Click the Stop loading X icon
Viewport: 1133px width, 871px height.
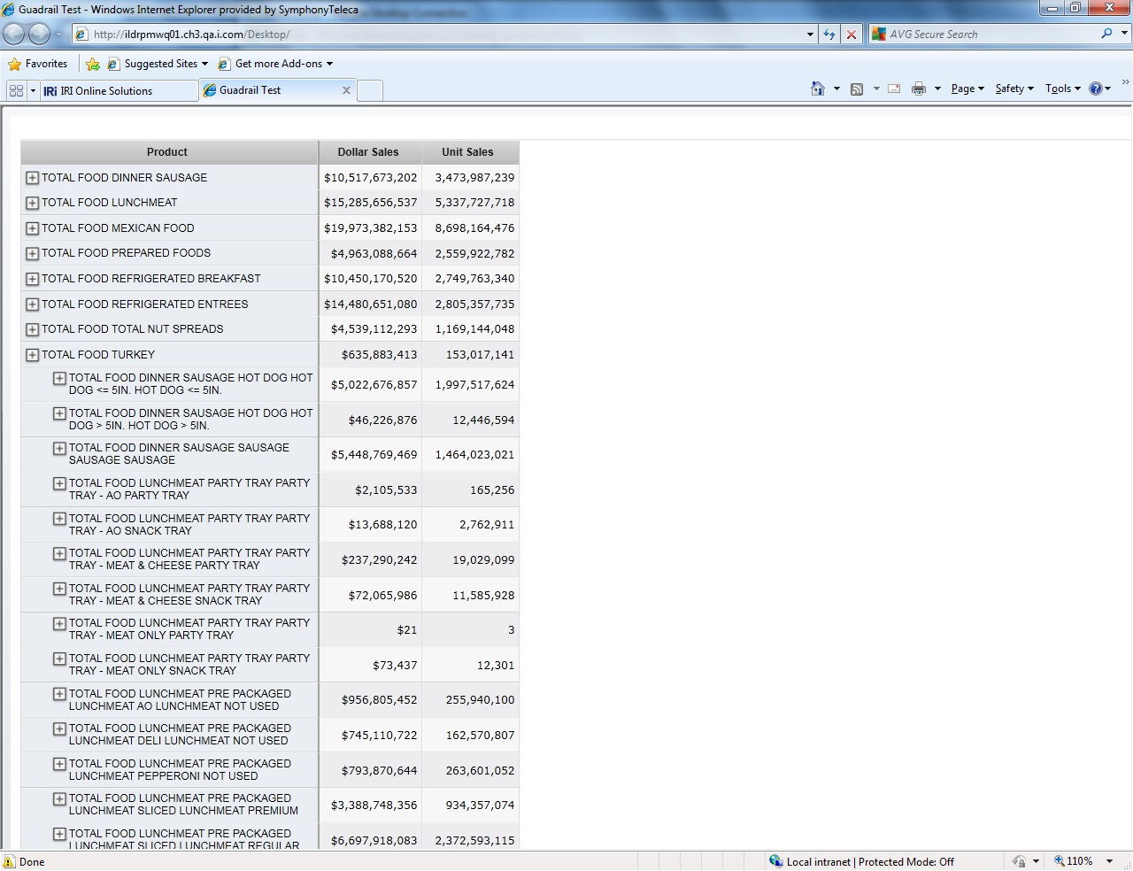[852, 35]
